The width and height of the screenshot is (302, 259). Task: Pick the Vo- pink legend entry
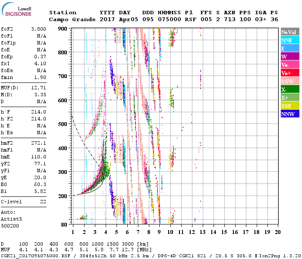click(x=289, y=65)
